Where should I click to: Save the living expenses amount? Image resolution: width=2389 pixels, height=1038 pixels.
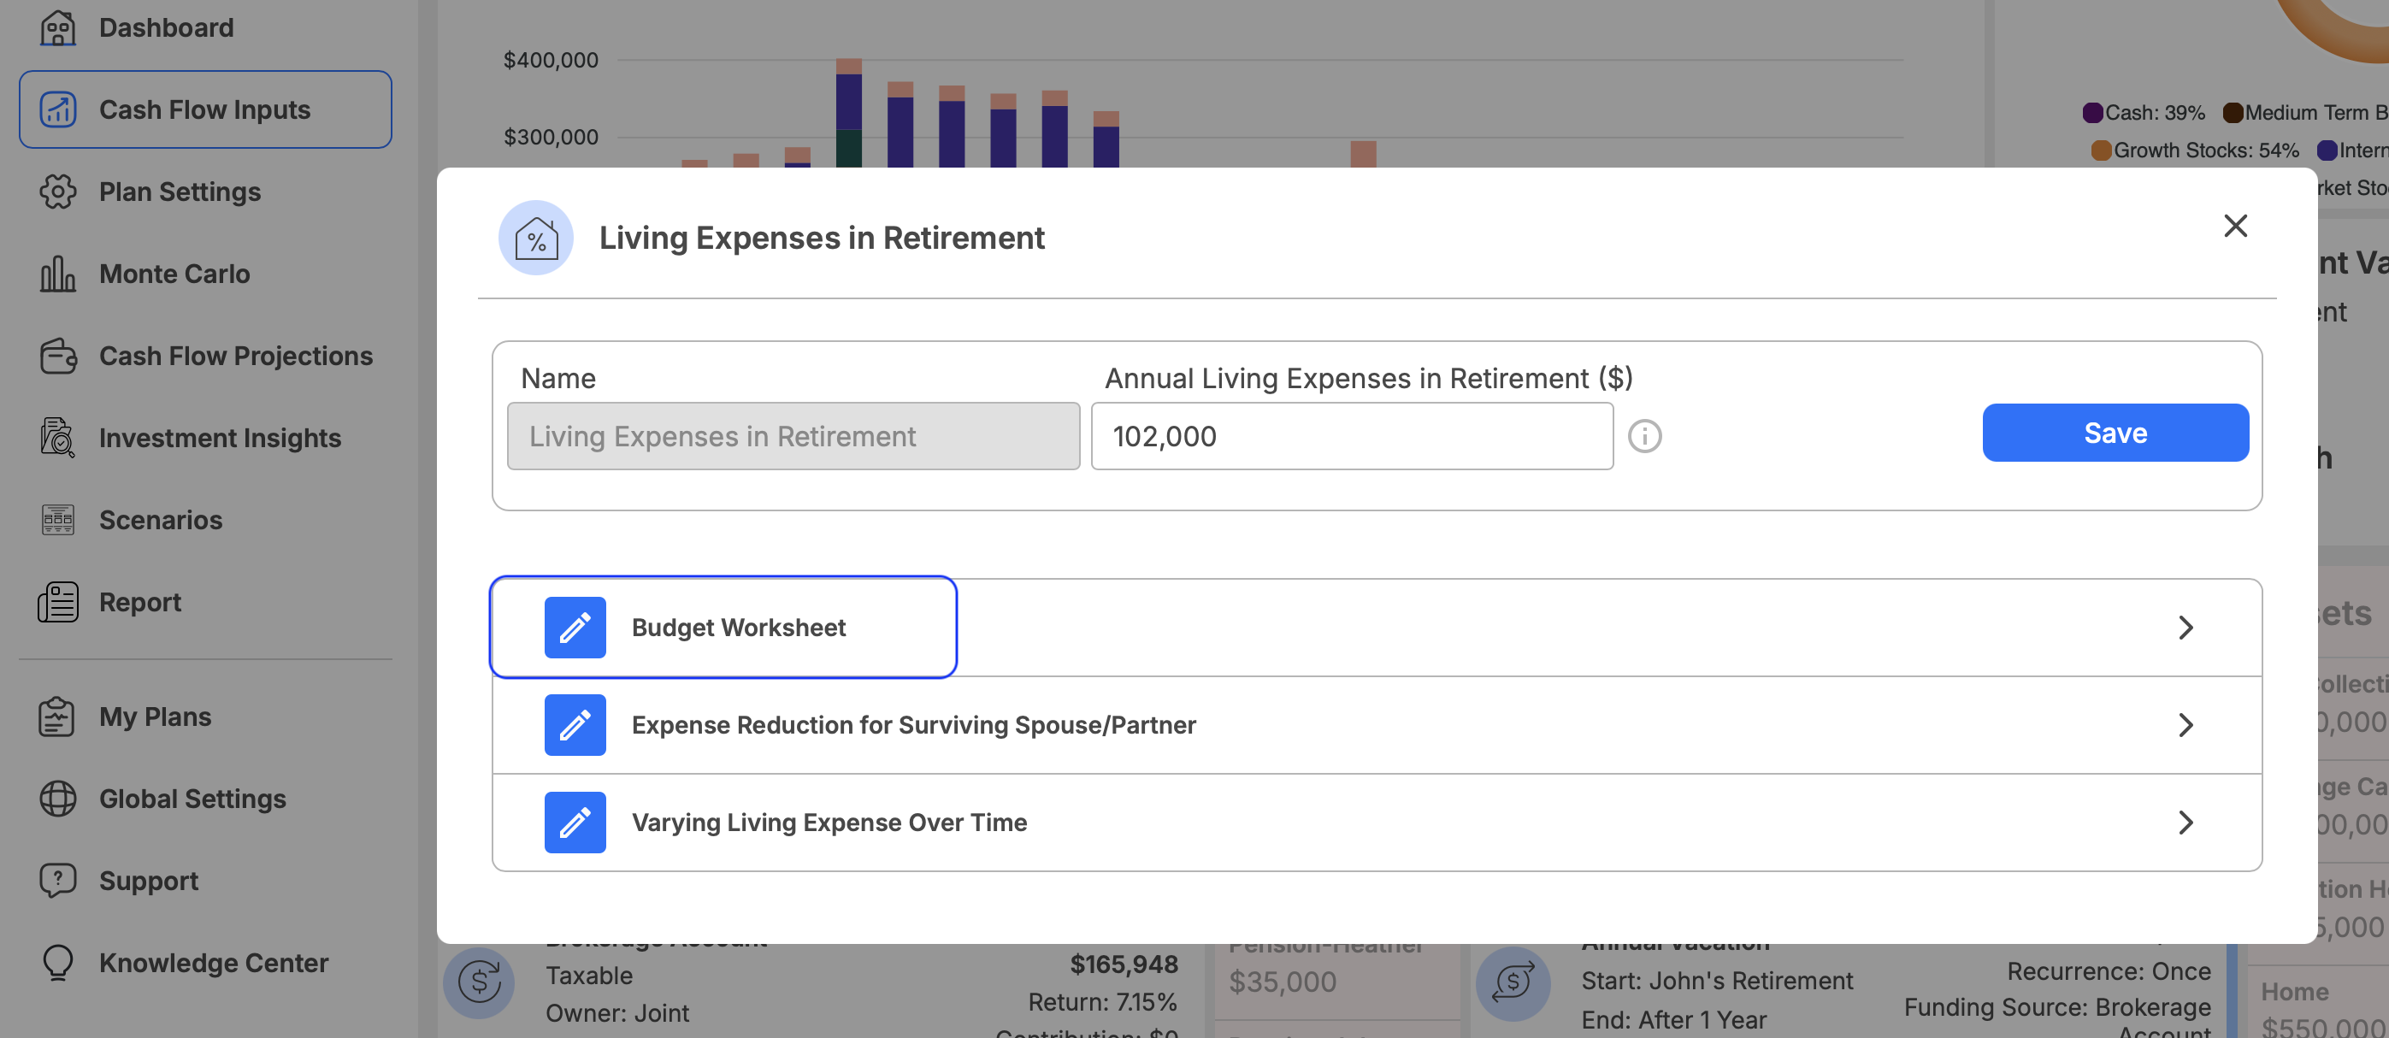[2115, 433]
